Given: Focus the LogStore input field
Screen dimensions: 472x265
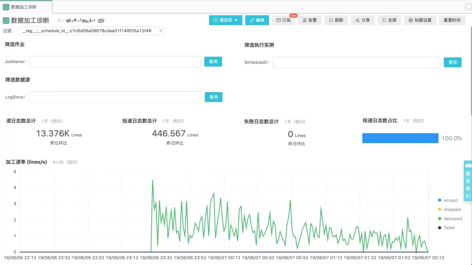Looking at the screenshot, I should point(115,97).
